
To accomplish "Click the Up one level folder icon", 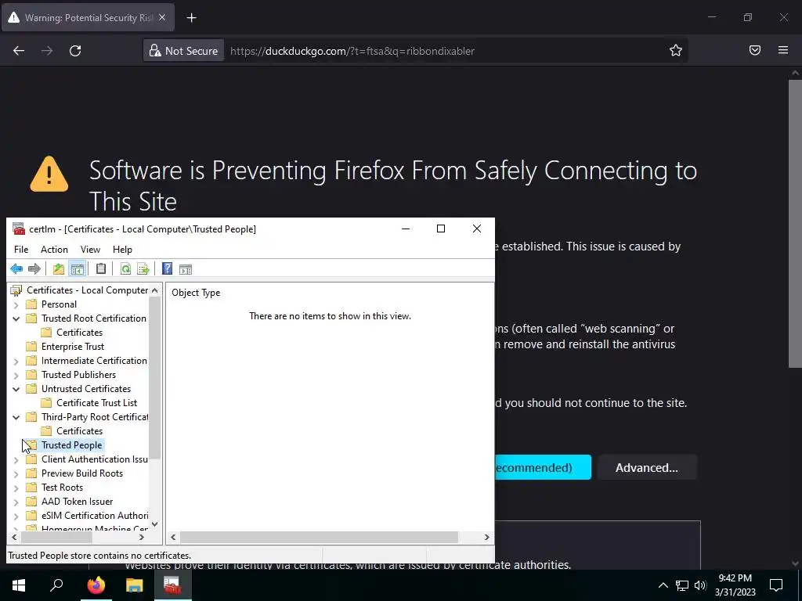I will pyautogui.click(x=59, y=269).
